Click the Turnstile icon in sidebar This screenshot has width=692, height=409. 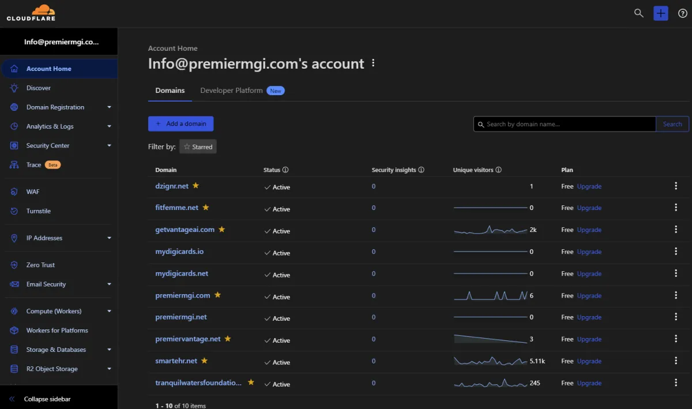tap(14, 211)
